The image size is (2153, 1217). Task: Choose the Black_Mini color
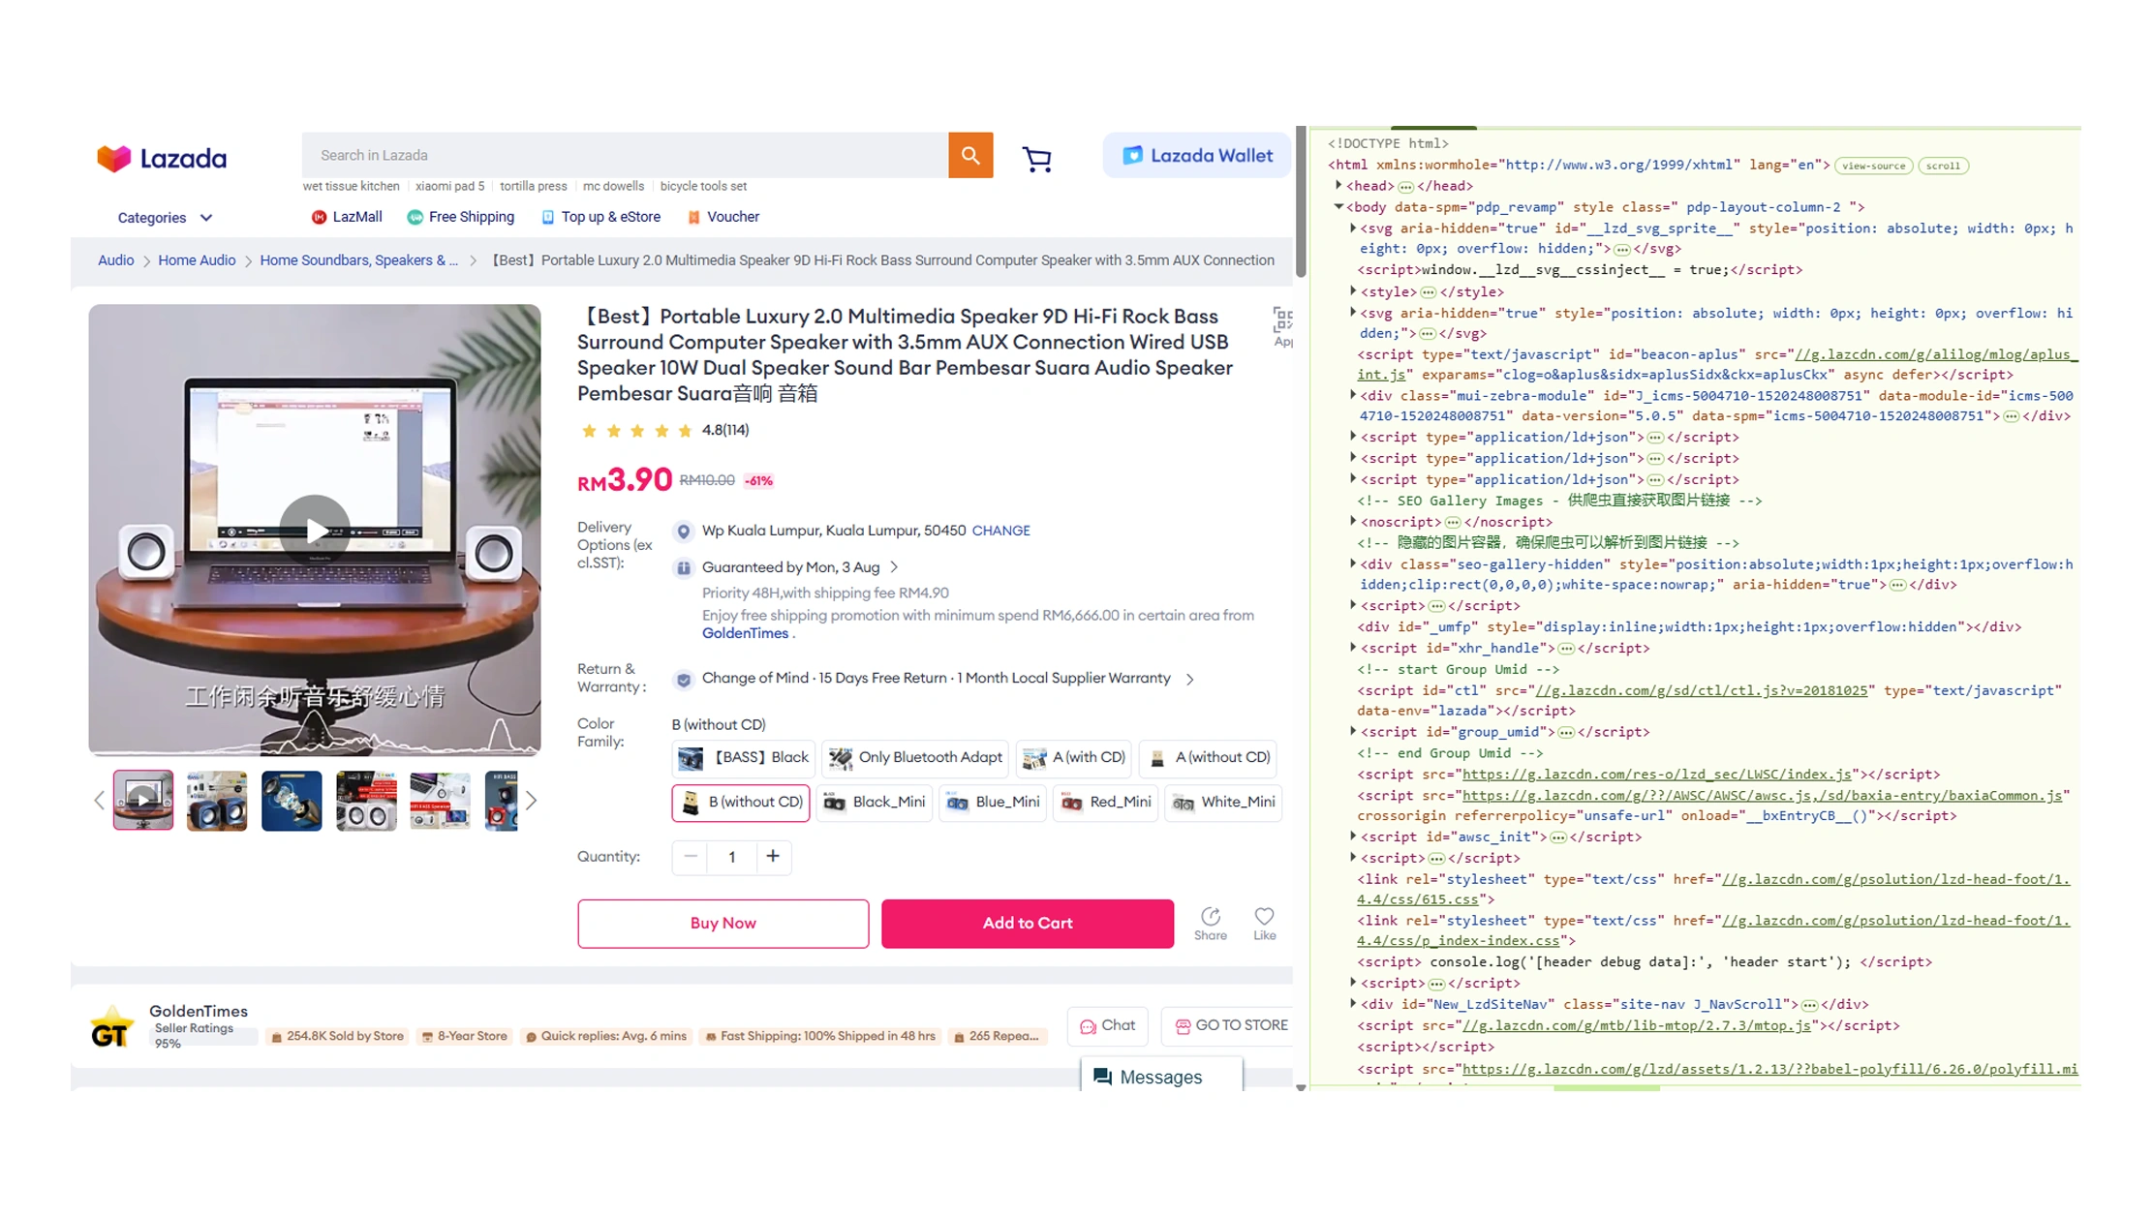click(x=875, y=802)
